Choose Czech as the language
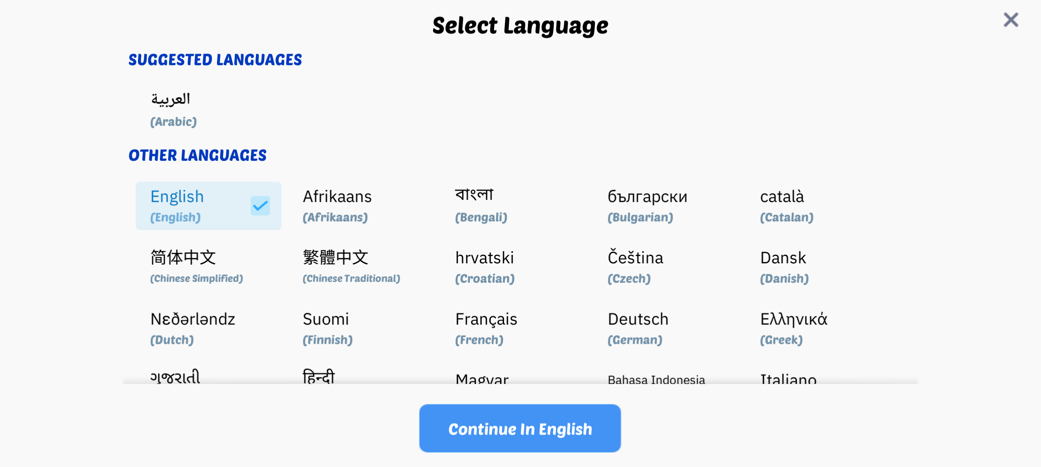This screenshot has height=467, width=1041. pyautogui.click(x=635, y=267)
